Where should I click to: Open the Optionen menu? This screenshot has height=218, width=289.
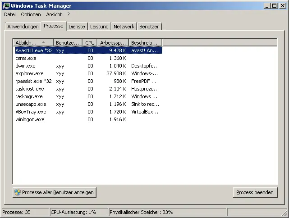pyautogui.click(x=31, y=14)
